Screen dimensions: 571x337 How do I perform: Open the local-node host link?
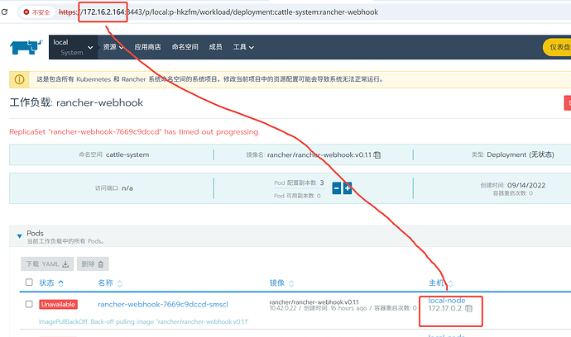click(x=448, y=300)
